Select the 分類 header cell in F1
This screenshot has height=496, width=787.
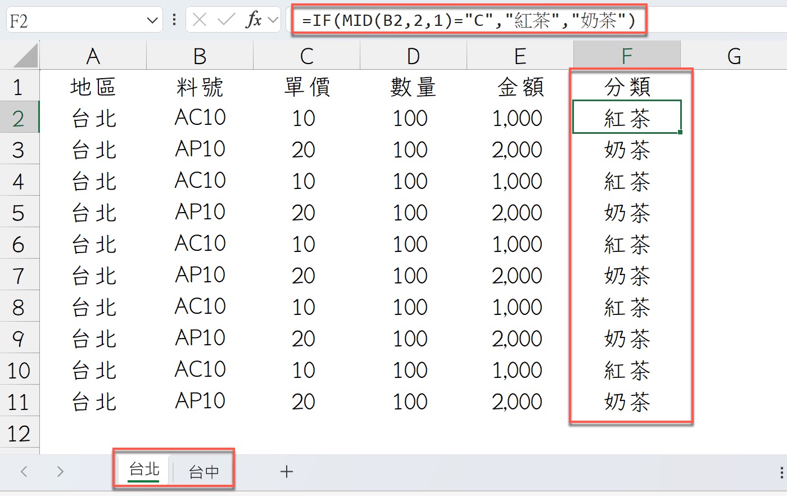click(626, 87)
